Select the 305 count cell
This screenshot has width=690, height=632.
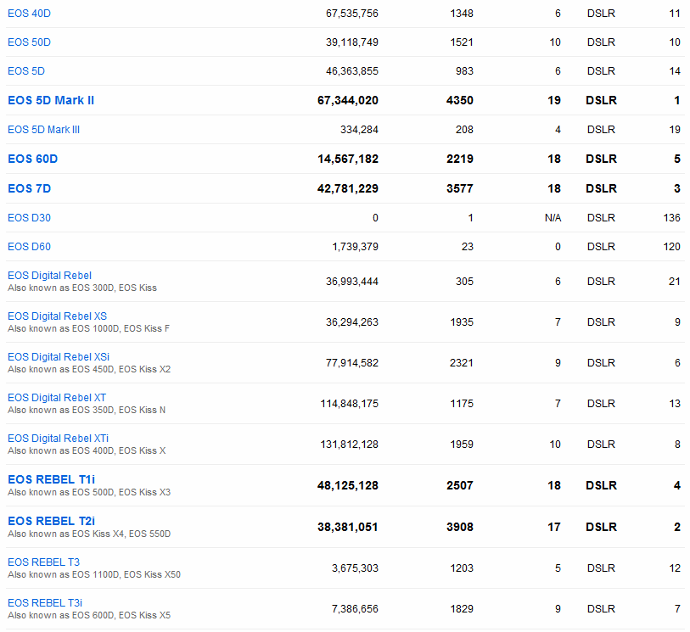(464, 282)
